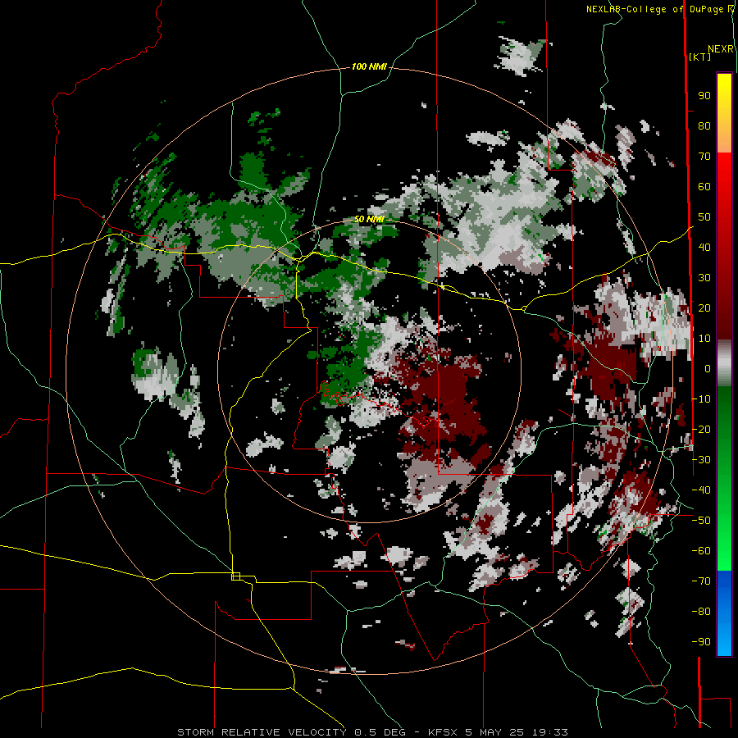Click the -60 value on velocity scale

701,551
